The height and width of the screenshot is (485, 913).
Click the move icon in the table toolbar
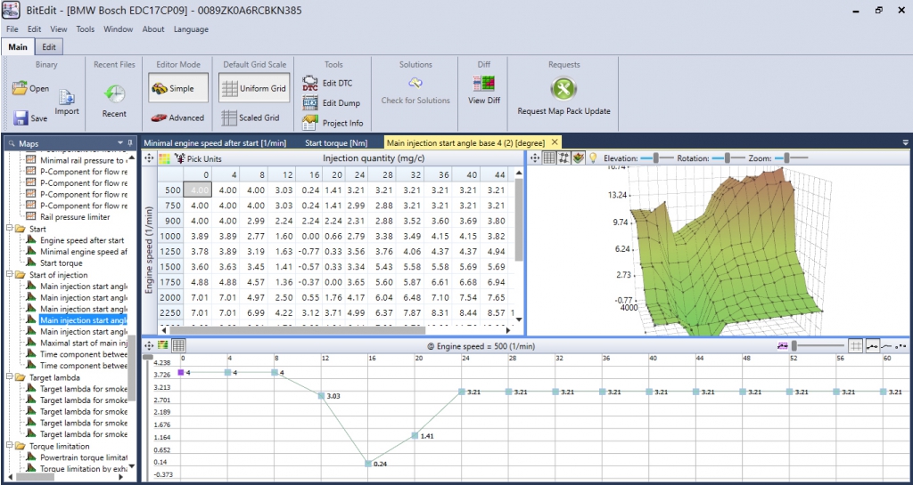[149, 158]
